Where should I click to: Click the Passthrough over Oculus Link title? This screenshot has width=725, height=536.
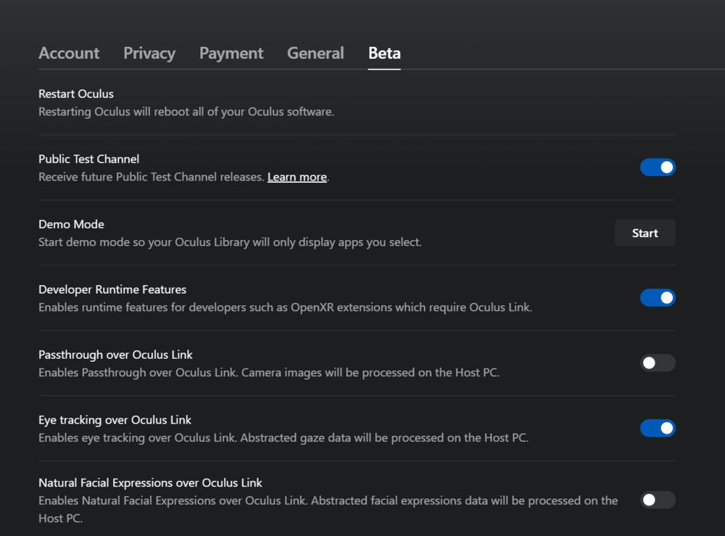(115, 355)
